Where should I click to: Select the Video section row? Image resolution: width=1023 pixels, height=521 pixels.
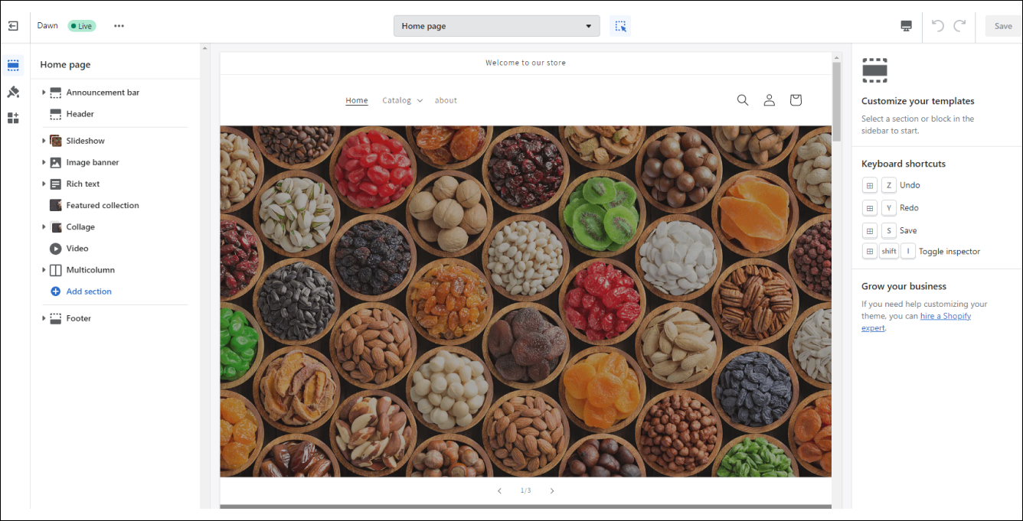tap(113, 248)
